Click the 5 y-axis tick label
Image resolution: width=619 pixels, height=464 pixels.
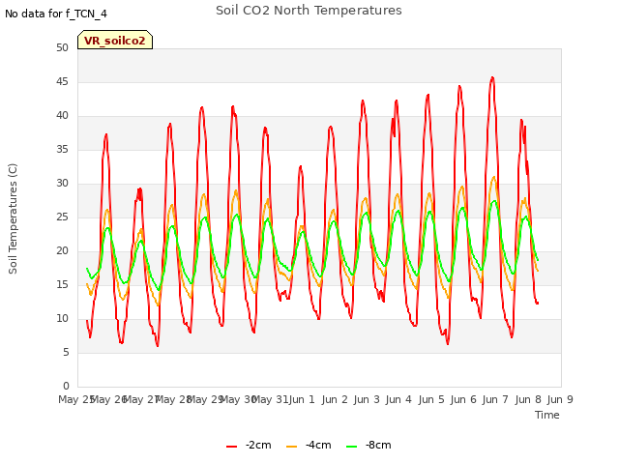pos(66,352)
